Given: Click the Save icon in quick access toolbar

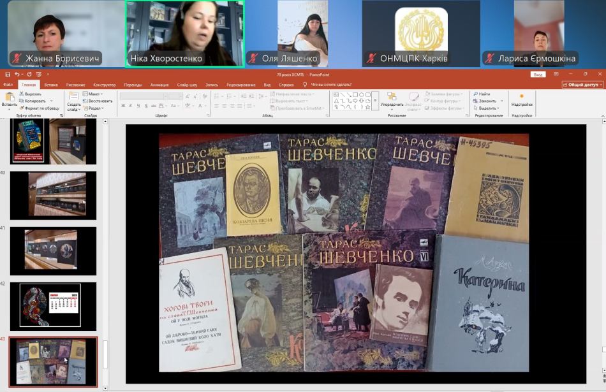Looking at the screenshot, I should click(x=8, y=75).
